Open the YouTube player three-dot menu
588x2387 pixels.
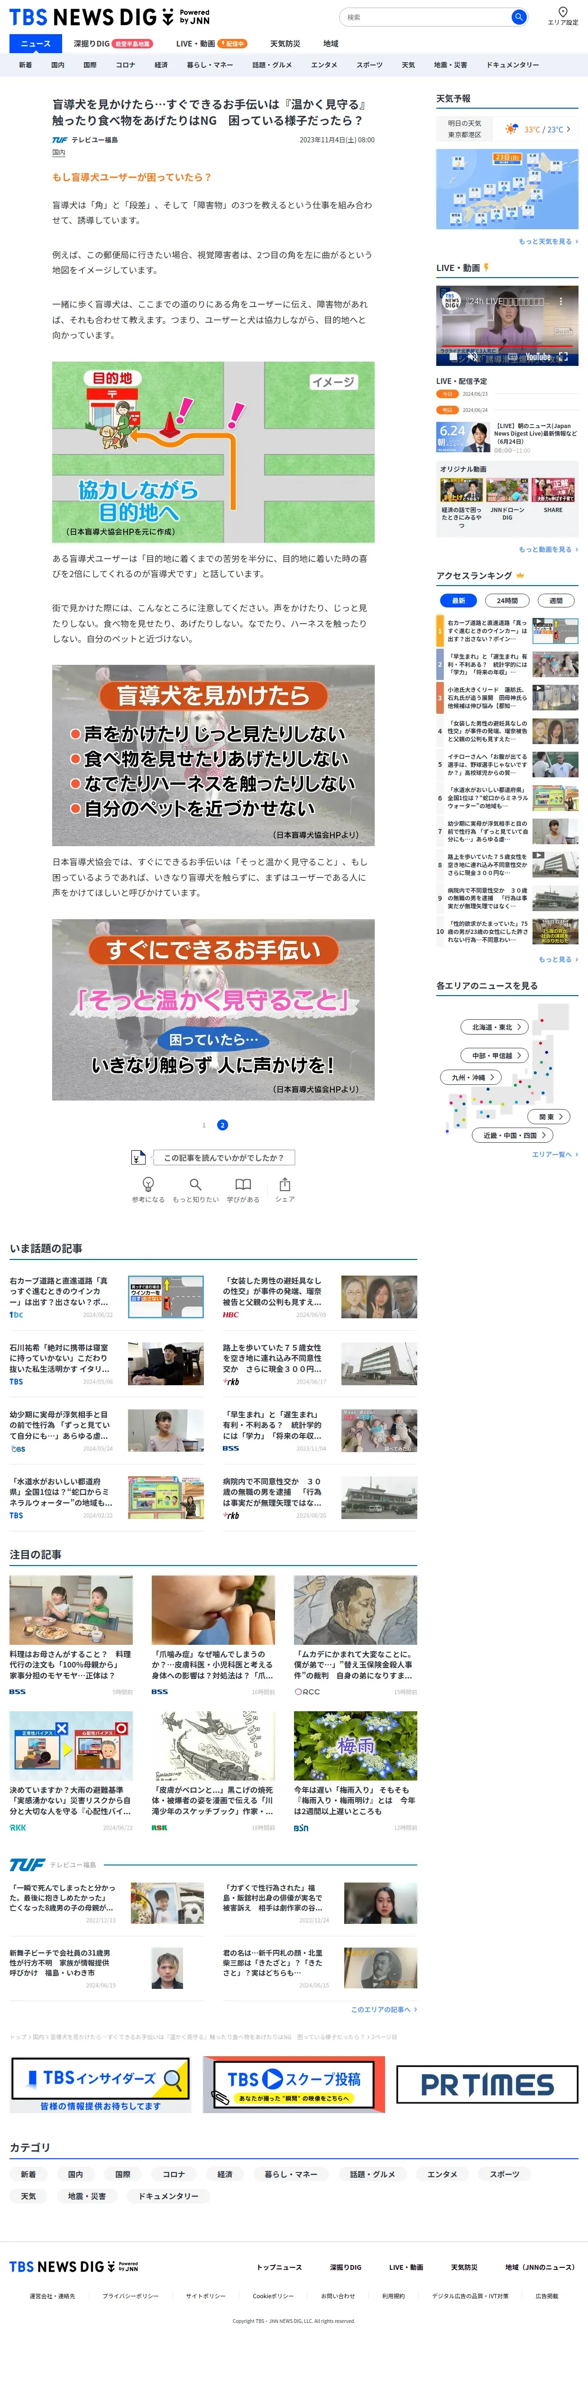pyautogui.click(x=561, y=301)
